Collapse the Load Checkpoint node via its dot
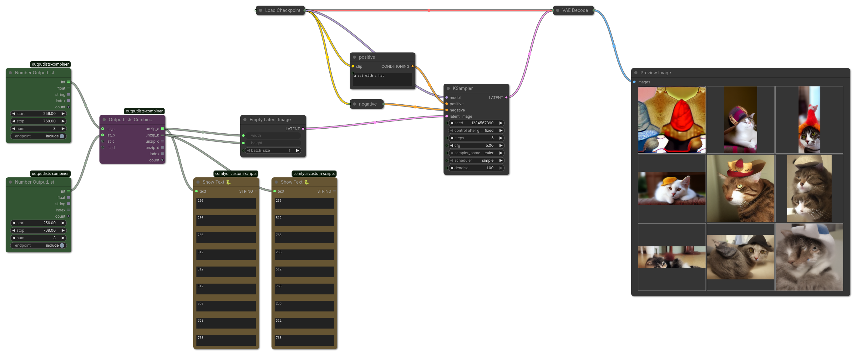857x356 pixels. point(261,10)
